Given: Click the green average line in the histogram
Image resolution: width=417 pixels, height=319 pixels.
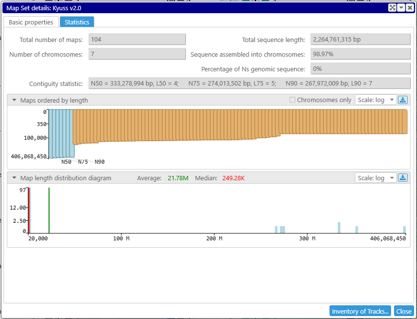Looking at the screenshot, I should click(49, 210).
